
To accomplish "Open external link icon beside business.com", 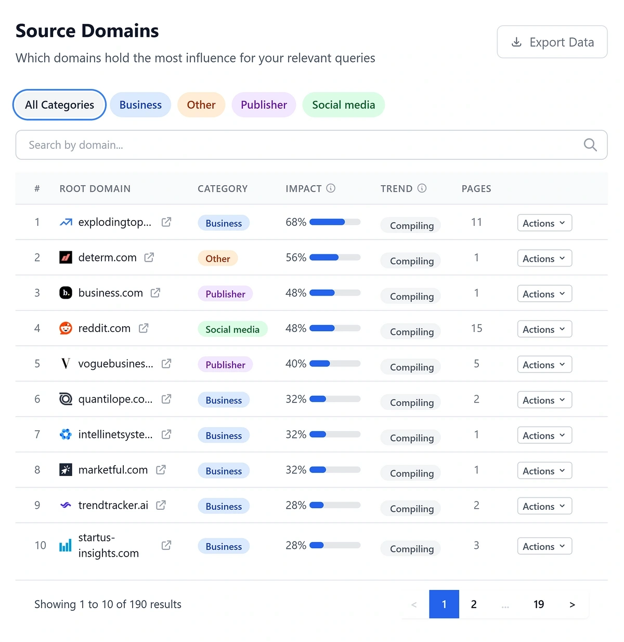I will click(155, 293).
